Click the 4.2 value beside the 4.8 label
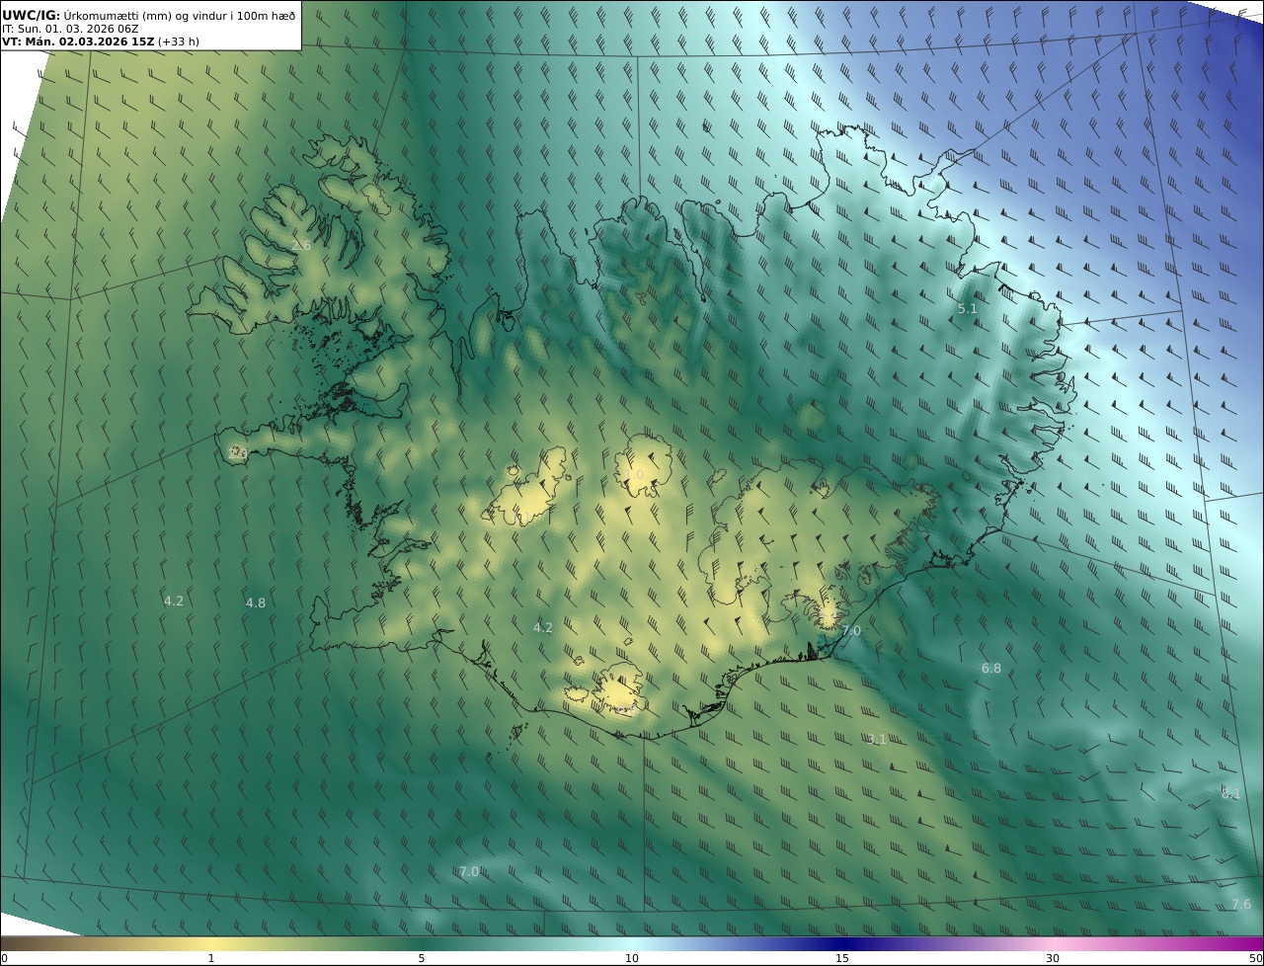 174,601
